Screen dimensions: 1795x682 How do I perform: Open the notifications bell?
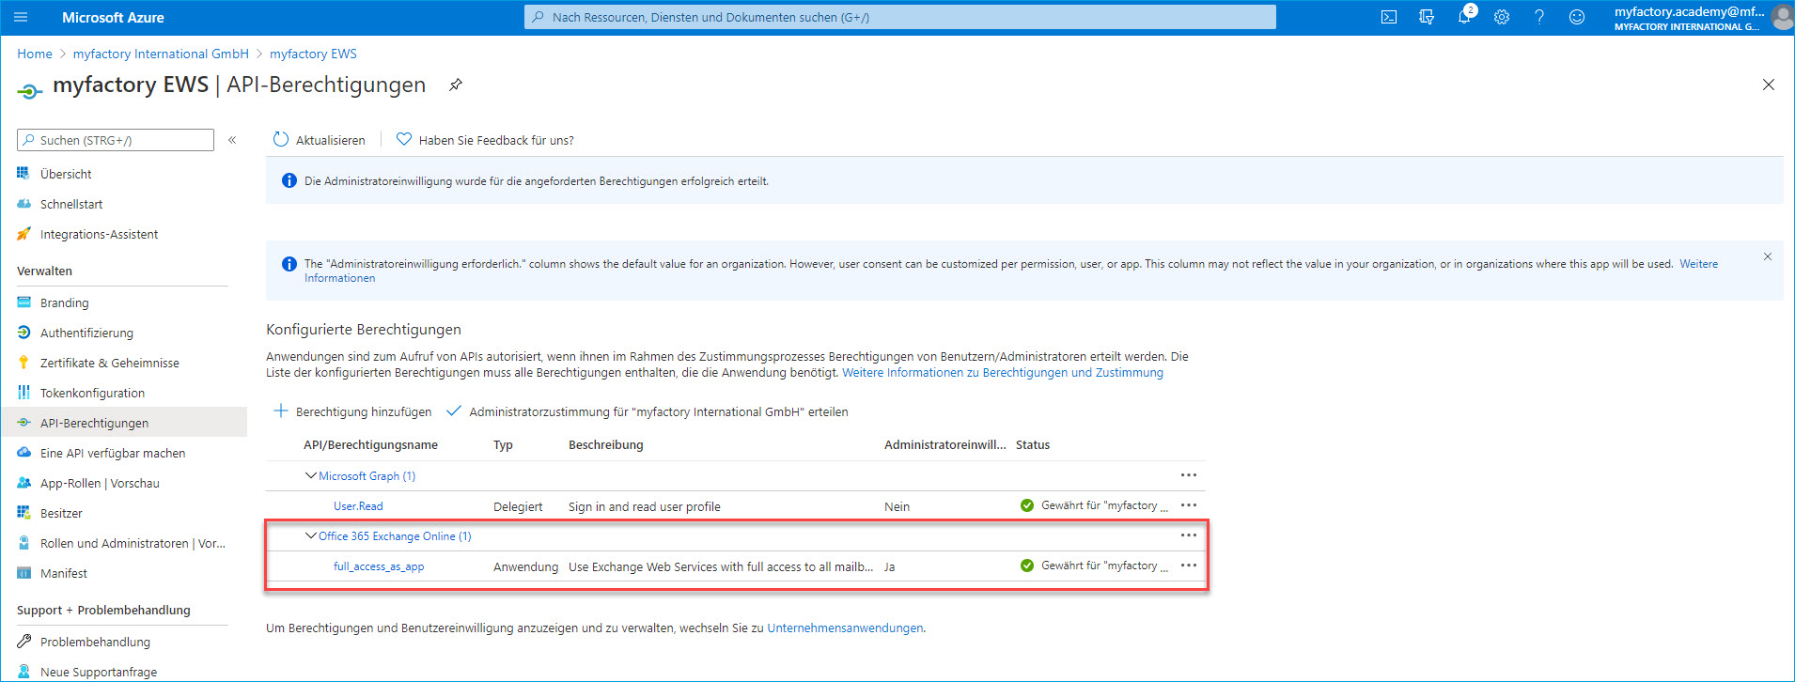[x=1464, y=17]
